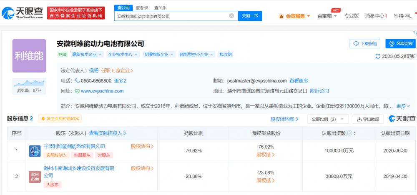Click the 利维能 purple company logo
417x195 pixels.
tap(29, 56)
